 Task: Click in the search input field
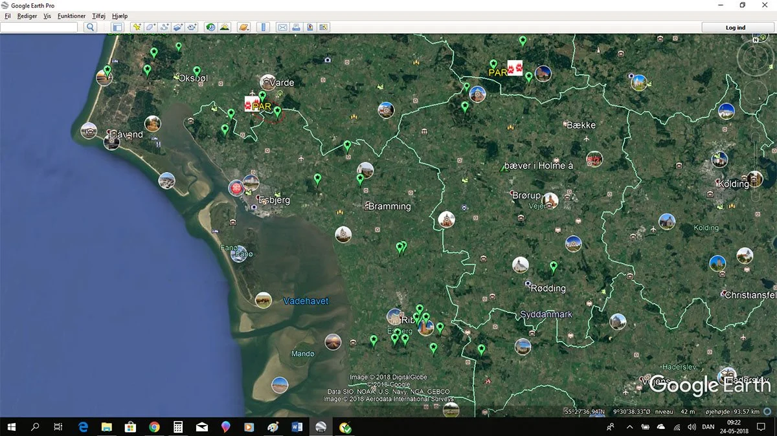click(39, 27)
